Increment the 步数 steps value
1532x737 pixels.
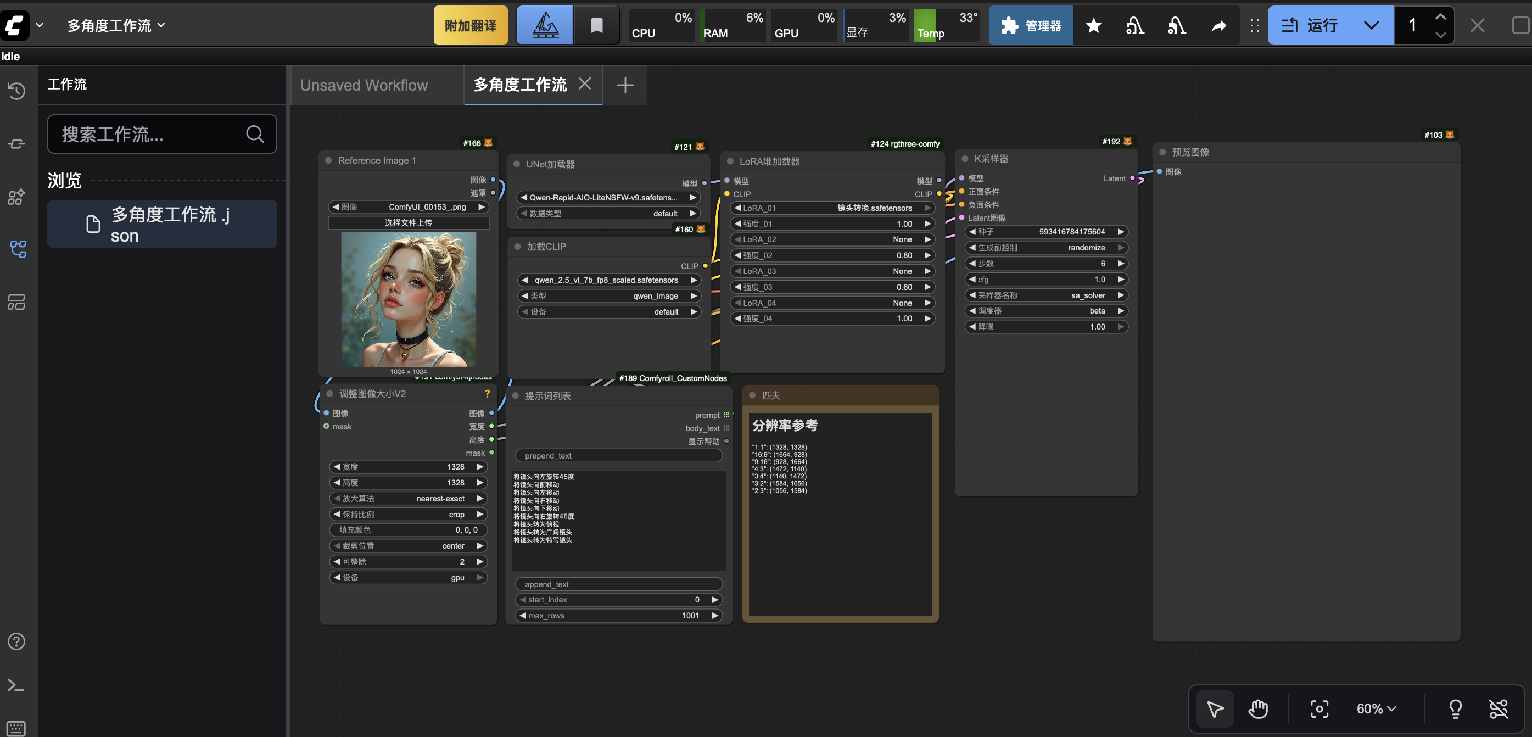point(1121,264)
